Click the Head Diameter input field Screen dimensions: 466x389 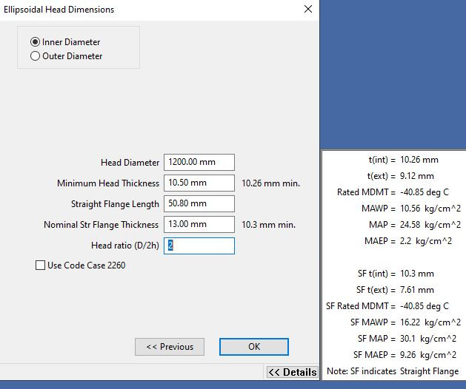pos(199,163)
